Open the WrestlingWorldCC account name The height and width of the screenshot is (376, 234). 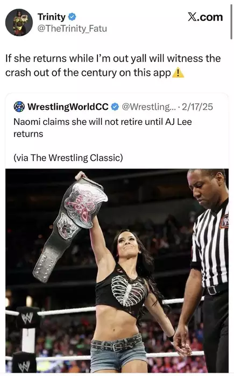(68, 107)
